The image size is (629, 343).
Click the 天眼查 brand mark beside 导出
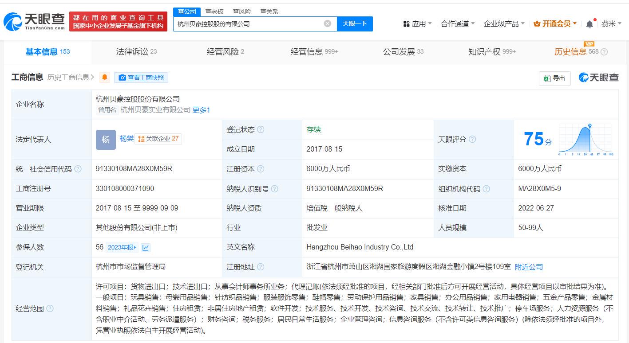pos(599,78)
